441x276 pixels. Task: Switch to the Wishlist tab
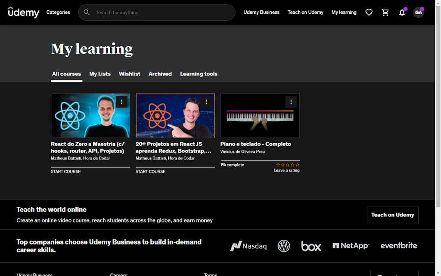[129, 74]
